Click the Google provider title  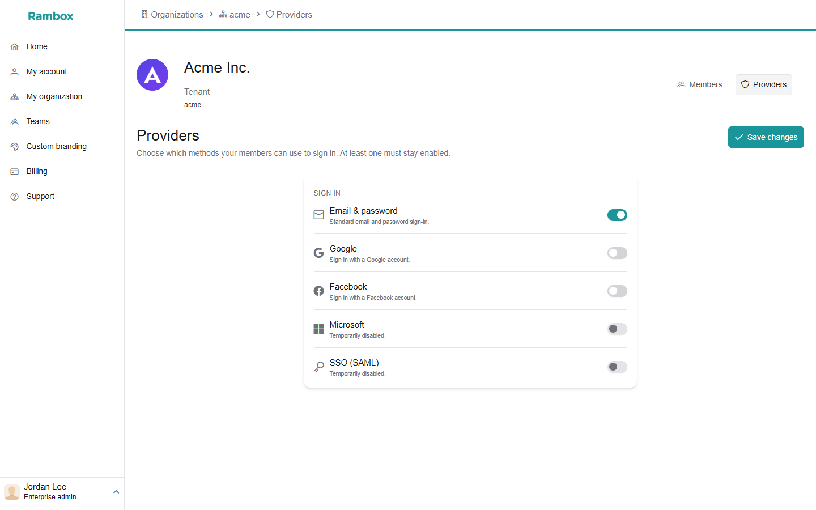click(343, 249)
